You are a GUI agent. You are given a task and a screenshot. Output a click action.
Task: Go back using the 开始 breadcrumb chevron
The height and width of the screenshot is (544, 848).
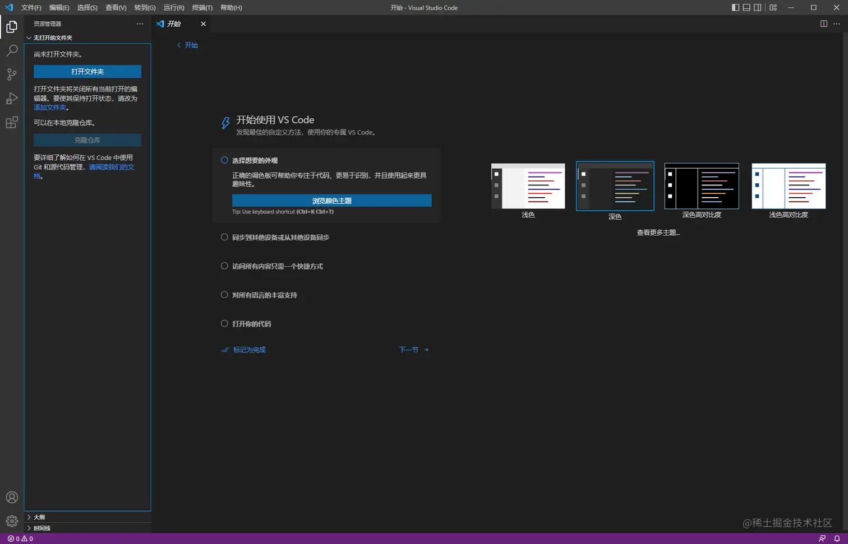click(179, 45)
